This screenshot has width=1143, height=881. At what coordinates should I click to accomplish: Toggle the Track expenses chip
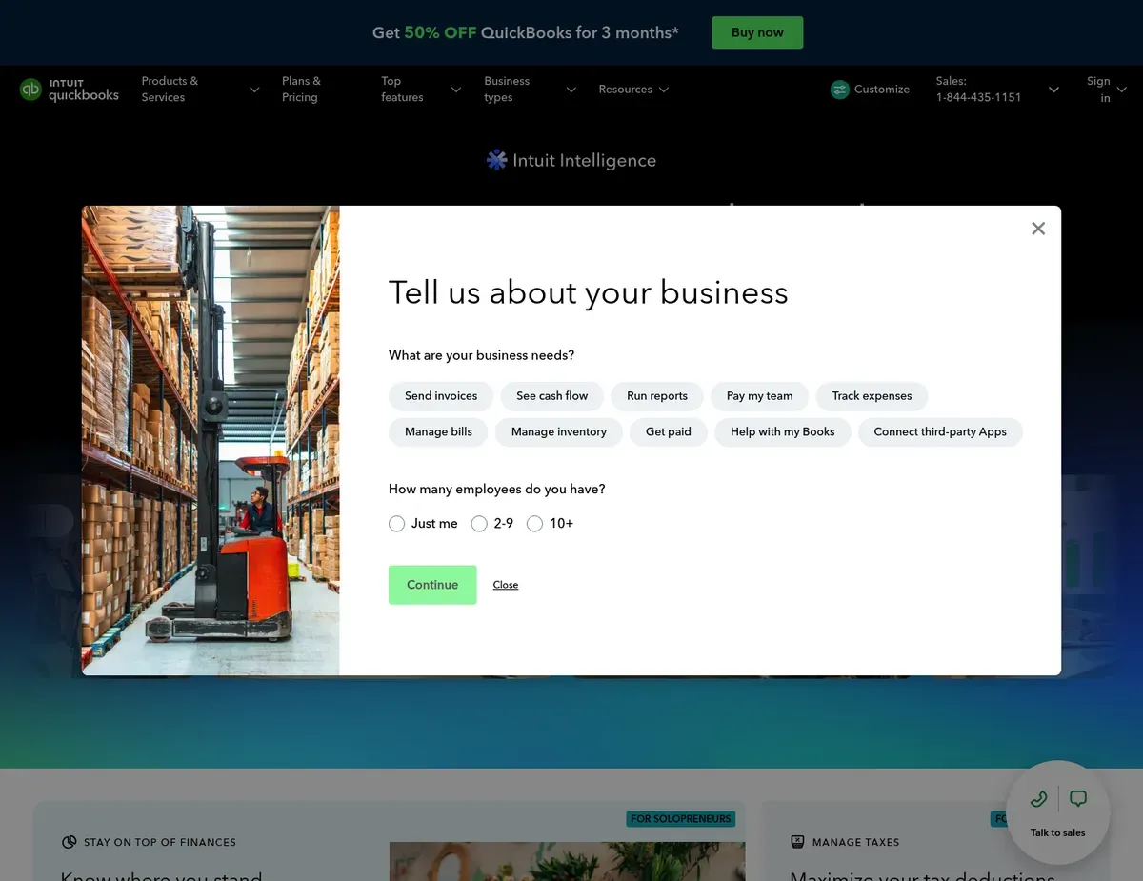point(872,396)
